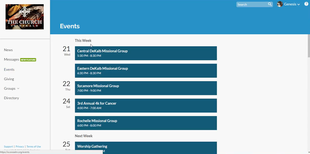The image size is (310, 154).
Task: Click the Genesis profile avatar
Action: point(280,4)
